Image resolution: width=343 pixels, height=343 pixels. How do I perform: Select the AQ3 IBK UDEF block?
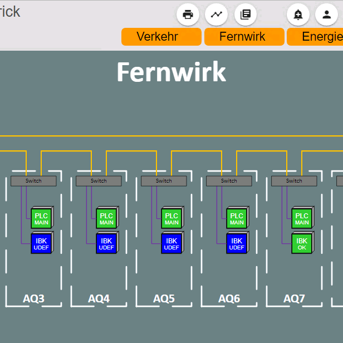point(42,242)
